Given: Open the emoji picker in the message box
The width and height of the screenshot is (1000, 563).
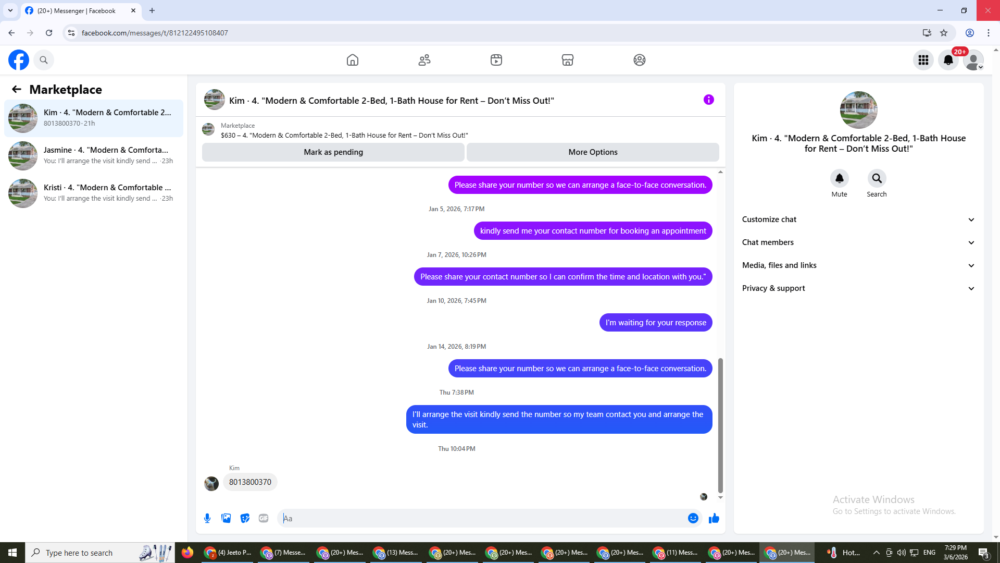Looking at the screenshot, I should pyautogui.click(x=693, y=518).
